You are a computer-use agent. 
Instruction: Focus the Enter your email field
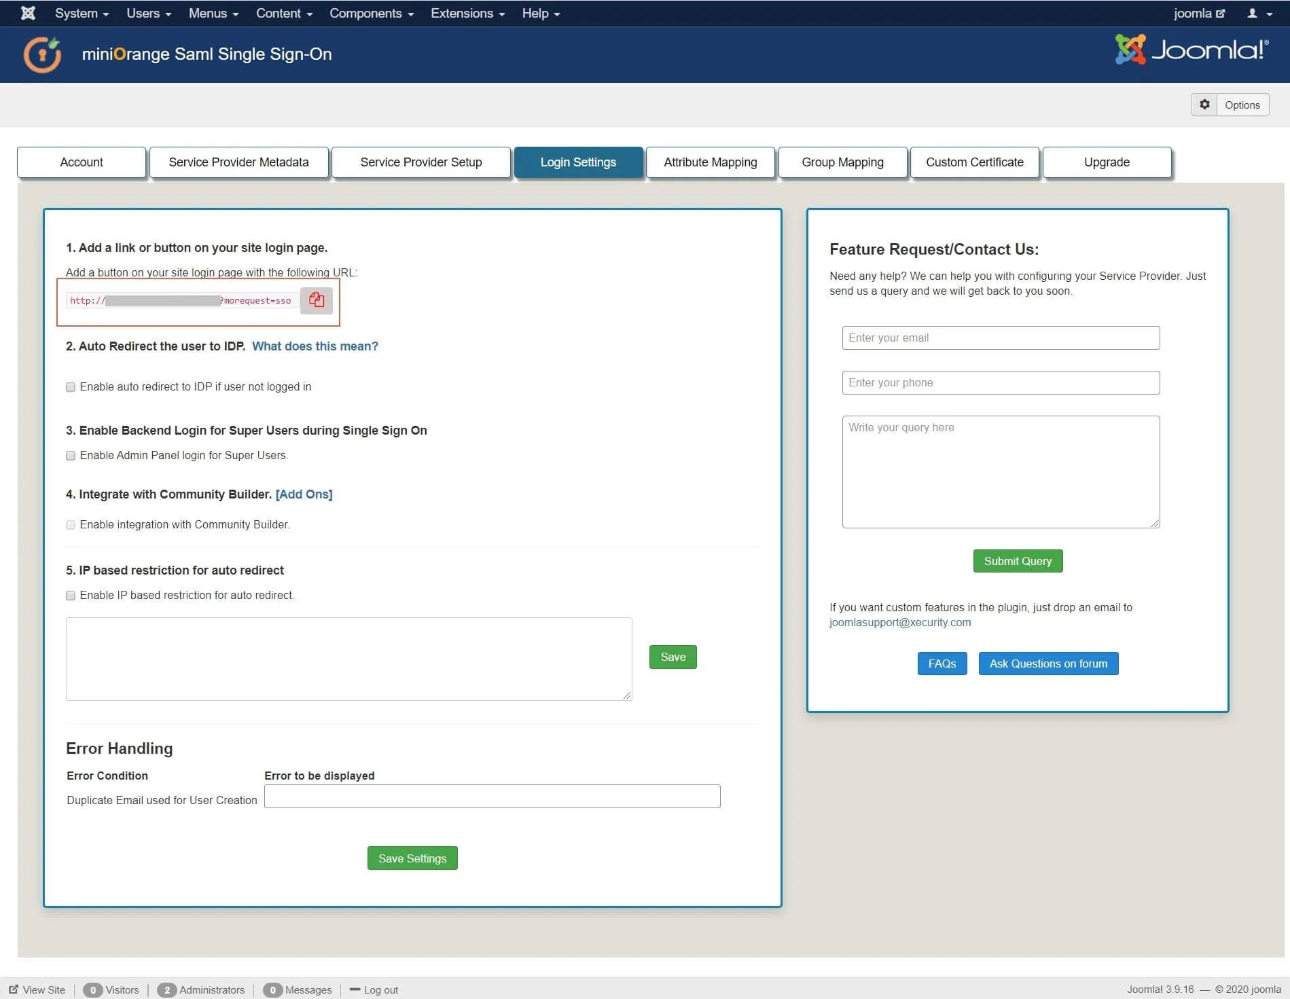[x=1001, y=338]
